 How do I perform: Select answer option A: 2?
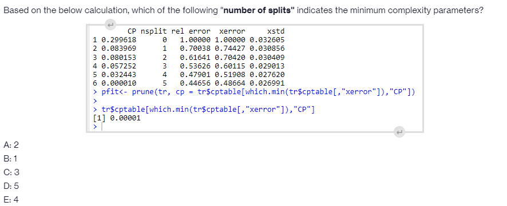pyautogui.click(x=11, y=145)
